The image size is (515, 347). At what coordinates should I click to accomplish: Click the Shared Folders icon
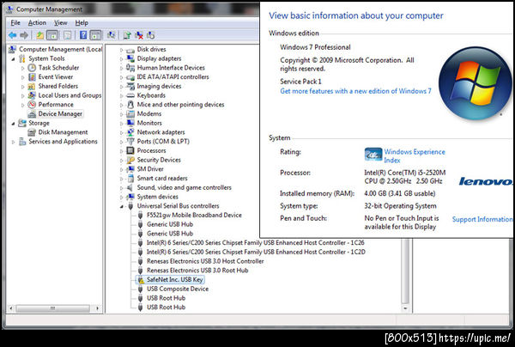point(32,86)
